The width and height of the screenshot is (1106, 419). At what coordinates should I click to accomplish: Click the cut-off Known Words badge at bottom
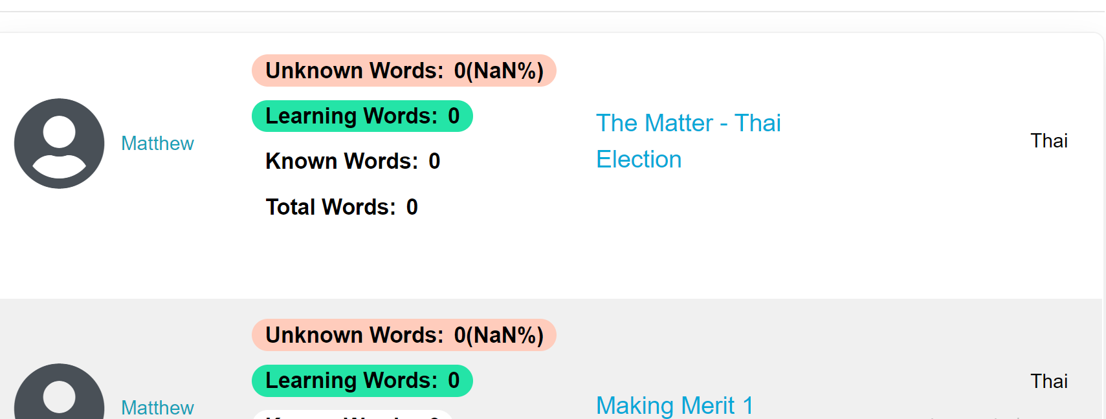click(x=352, y=414)
